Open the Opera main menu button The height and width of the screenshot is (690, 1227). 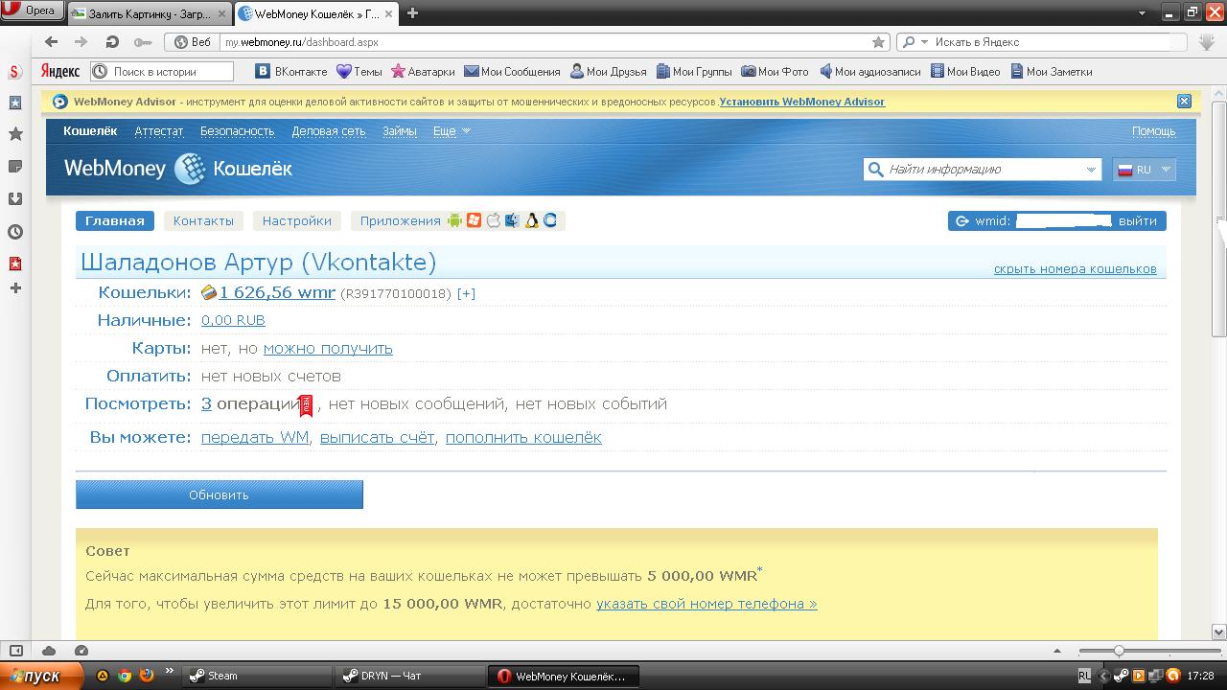(33, 11)
